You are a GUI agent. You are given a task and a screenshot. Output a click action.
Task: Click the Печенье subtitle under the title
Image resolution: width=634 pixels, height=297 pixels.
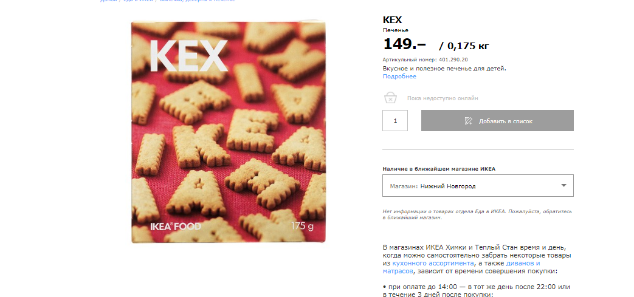coord(396,30)
